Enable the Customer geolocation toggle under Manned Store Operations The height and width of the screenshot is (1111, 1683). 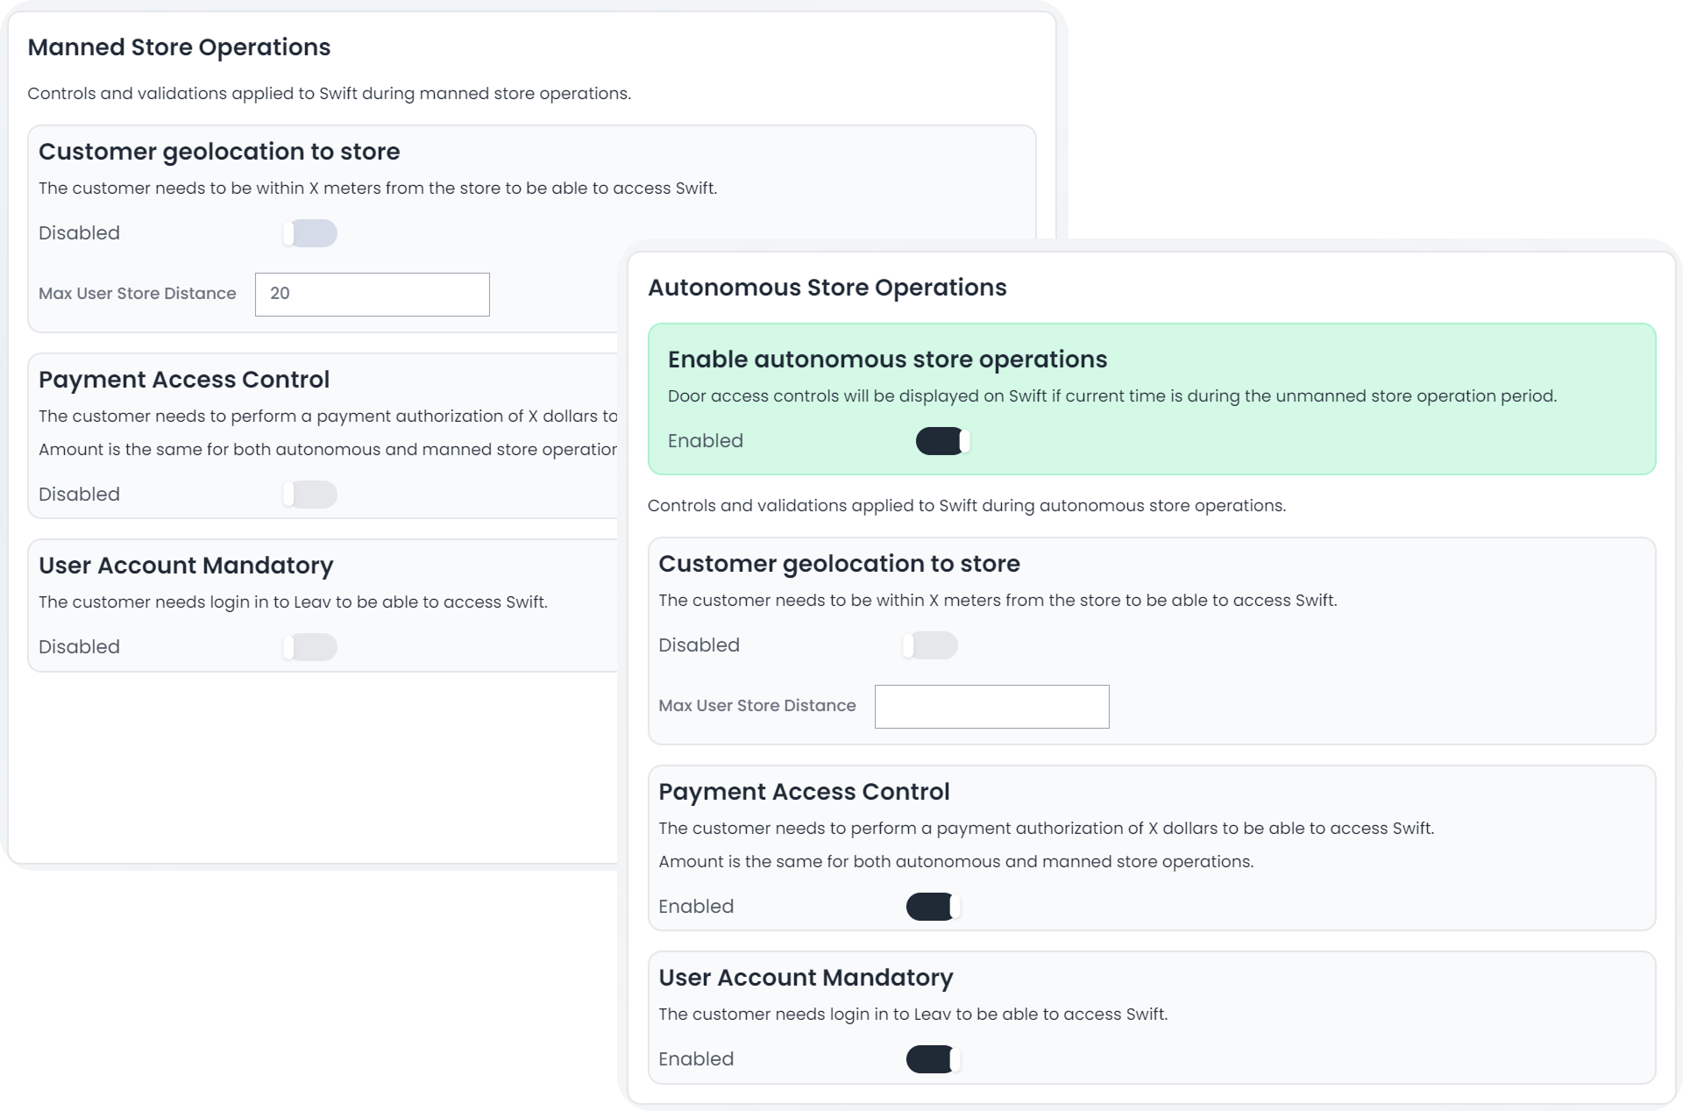pyautogui.click(x=309, y=233)
